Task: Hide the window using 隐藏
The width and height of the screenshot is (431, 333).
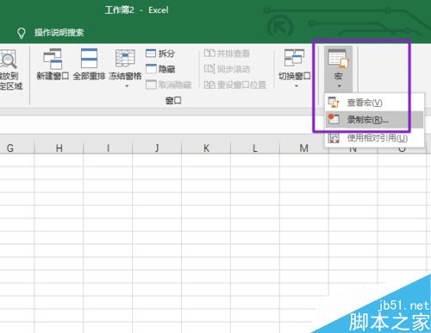Action: coord(160,69)
